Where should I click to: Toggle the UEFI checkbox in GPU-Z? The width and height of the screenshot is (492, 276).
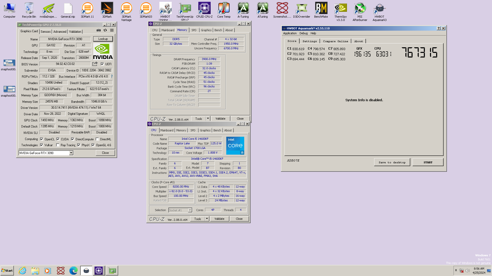pyautogui.click(x=102, y=64)
